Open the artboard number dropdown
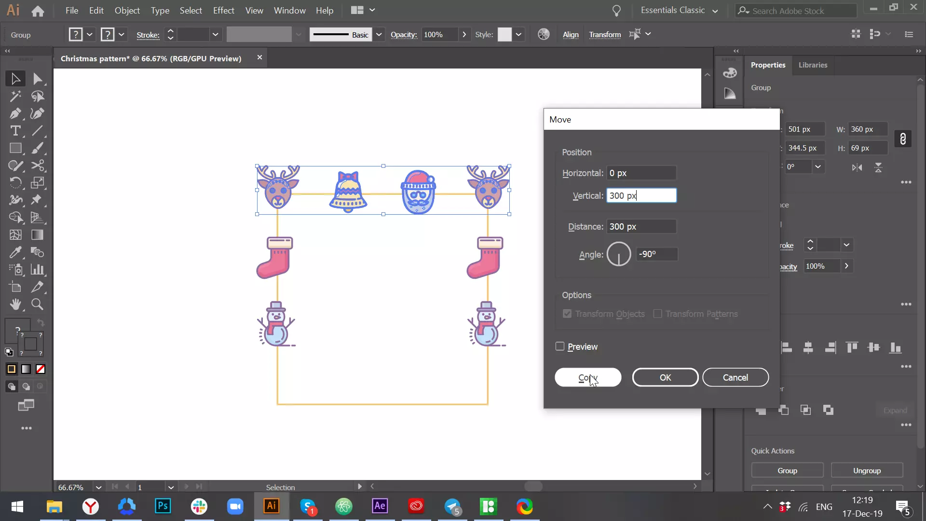Viewport: 926px width, 521px height. [171, 487]
